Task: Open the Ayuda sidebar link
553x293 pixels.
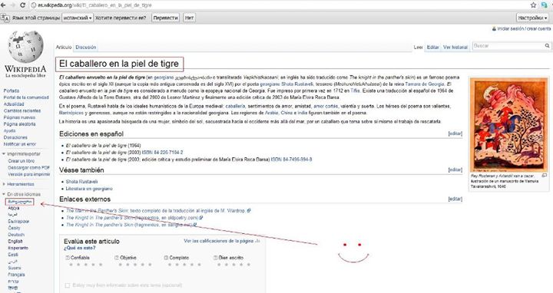Action: 9,130
